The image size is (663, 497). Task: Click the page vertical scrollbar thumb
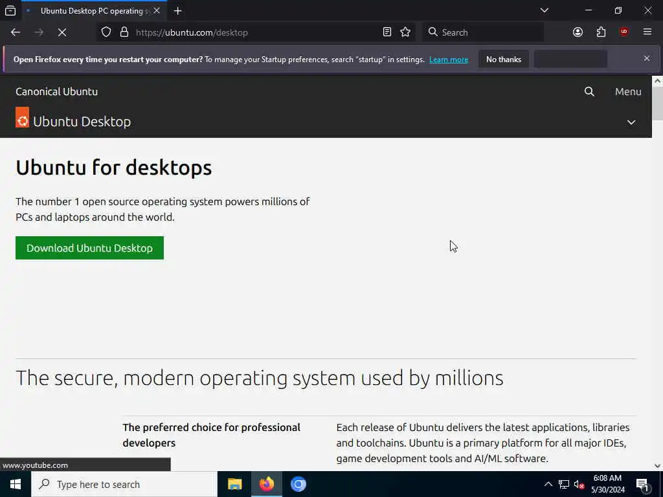click(x=658, y=104)
